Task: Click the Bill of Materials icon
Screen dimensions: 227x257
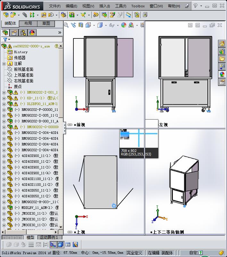Action: tap(104, 15)
